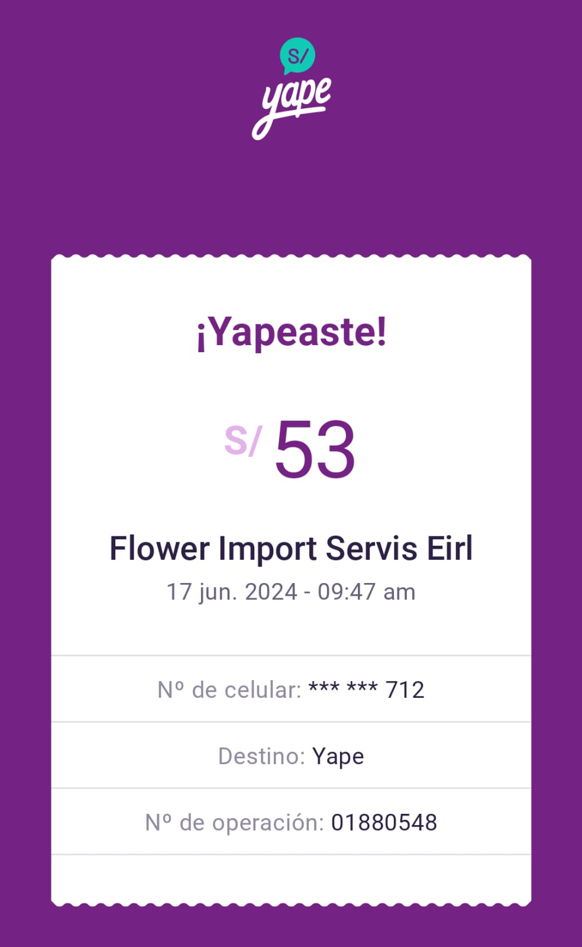This screenshot has height=947, width=582.
Task: Click the phone ending digits 712
Action: pyautogui.click(x=405, y=690)
